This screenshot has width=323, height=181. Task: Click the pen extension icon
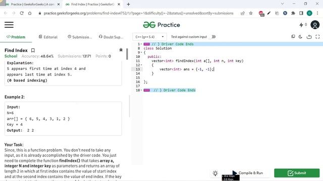(269, 13)
